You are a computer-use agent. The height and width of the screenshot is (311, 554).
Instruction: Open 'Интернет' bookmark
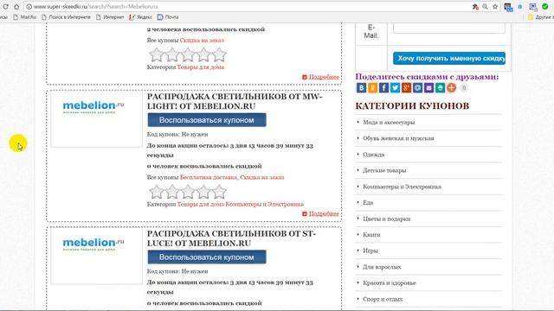pyautogui.click(x=110, y=17)
